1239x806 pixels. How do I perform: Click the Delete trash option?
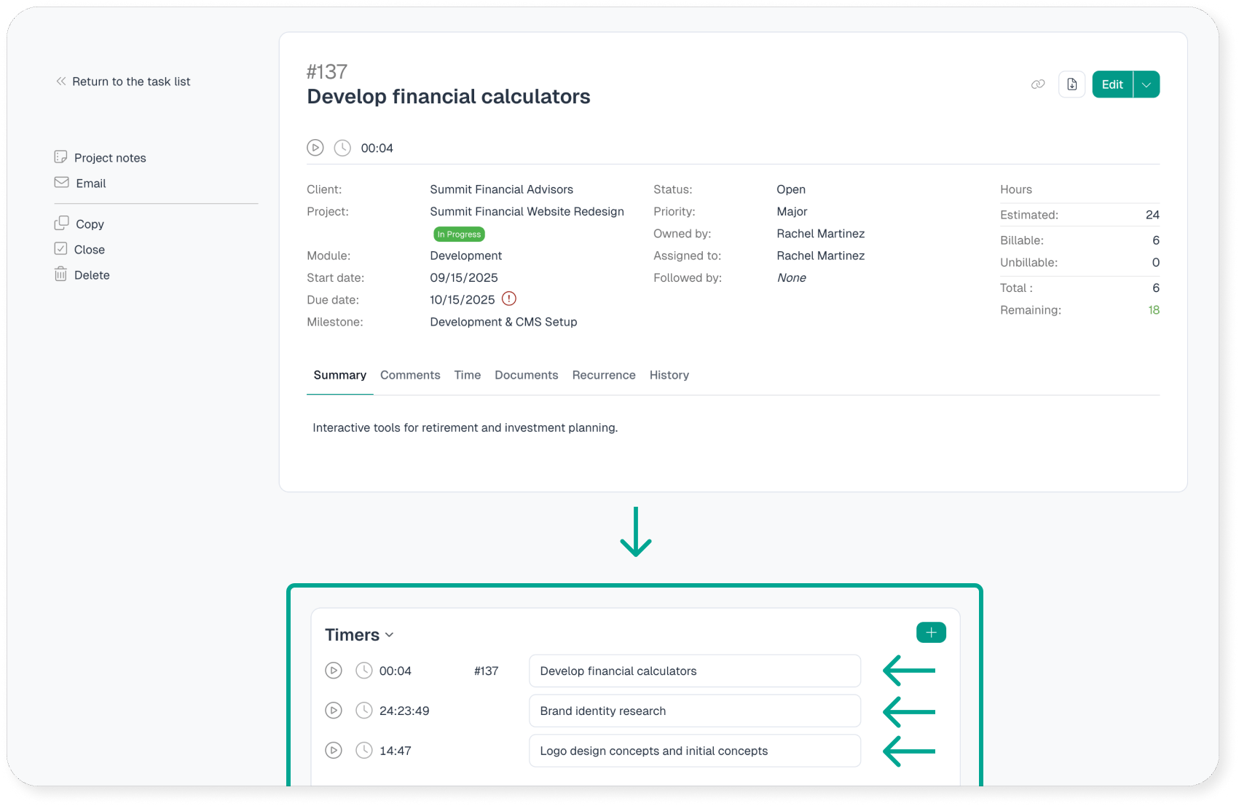coord(91,275)
